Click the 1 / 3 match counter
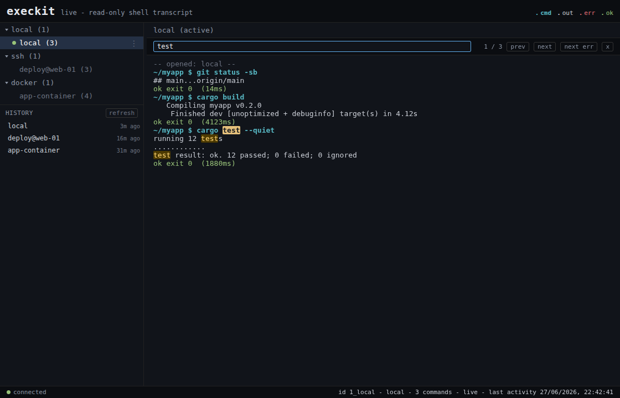The image size is (620, 398). pos(493,46)
